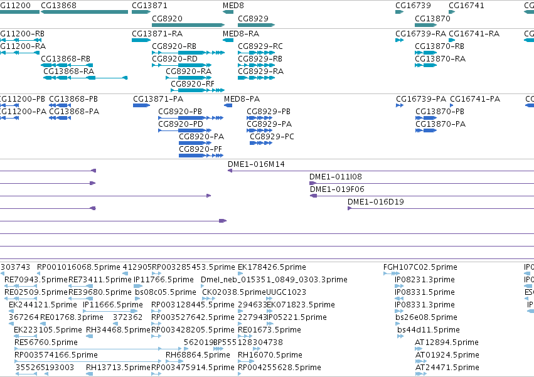Click the RH16070.5prime EST label
Screen dimensions: 534x377
[x=270, y=355]
